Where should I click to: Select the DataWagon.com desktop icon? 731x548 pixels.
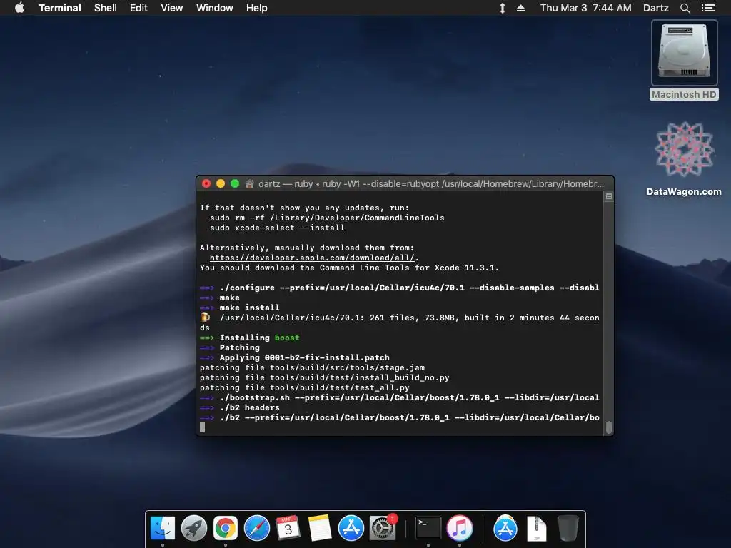tap(684, 158)
